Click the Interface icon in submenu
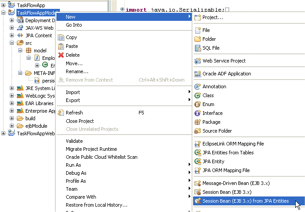The image size is (305, 212). (x=198, y=113)
